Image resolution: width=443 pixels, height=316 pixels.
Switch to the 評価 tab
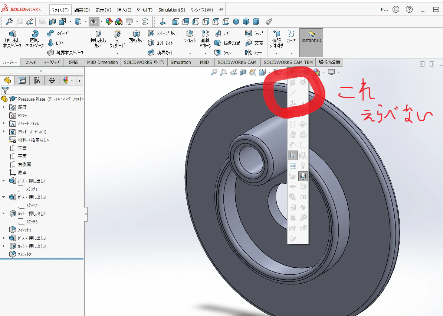click(73, 62)
